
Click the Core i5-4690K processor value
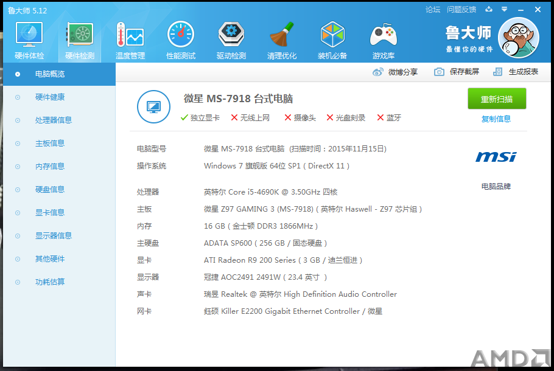point(271,192)
